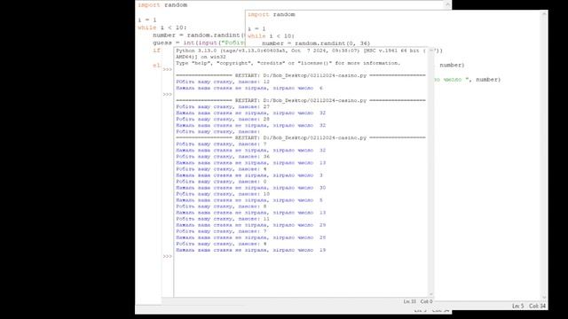This screenshot has width=568, height=319.
Task: Click 'Col: 0' in the shell status bar
Action: (426, 301)
